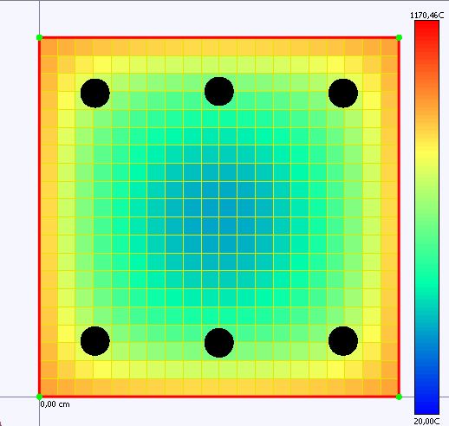
Task: Click the 1170,46C maximum temperature label
Action: [426, 16]
